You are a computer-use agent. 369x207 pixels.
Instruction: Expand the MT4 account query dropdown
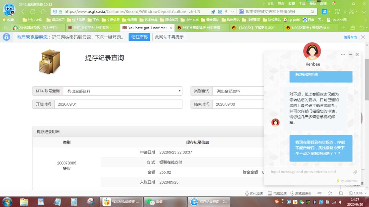pyautogui.click(x=123, y=91)
